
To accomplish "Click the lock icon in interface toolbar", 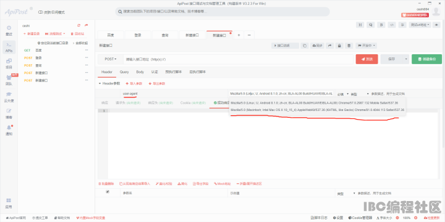I will (339, 46).
